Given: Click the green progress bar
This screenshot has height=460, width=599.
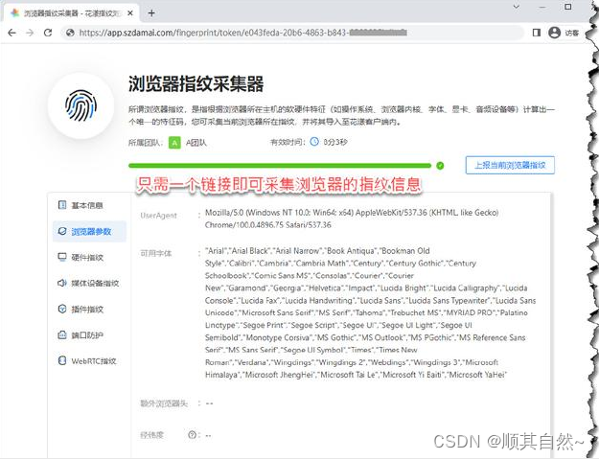Looking at the screenshot, I should [x=280, y=166].
